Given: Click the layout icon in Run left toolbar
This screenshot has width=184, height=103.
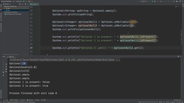Looking at the screenshot, I should tap(3, 72).
